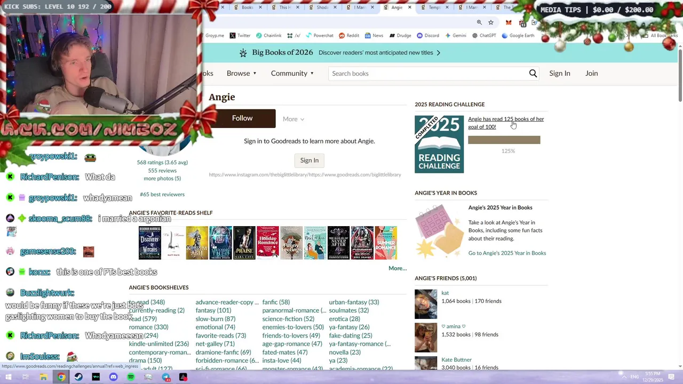Image resolution: width=683 pixels, height=384 pixels.
Task: Open the Chainlink bookmark
Action: (268, 36)
